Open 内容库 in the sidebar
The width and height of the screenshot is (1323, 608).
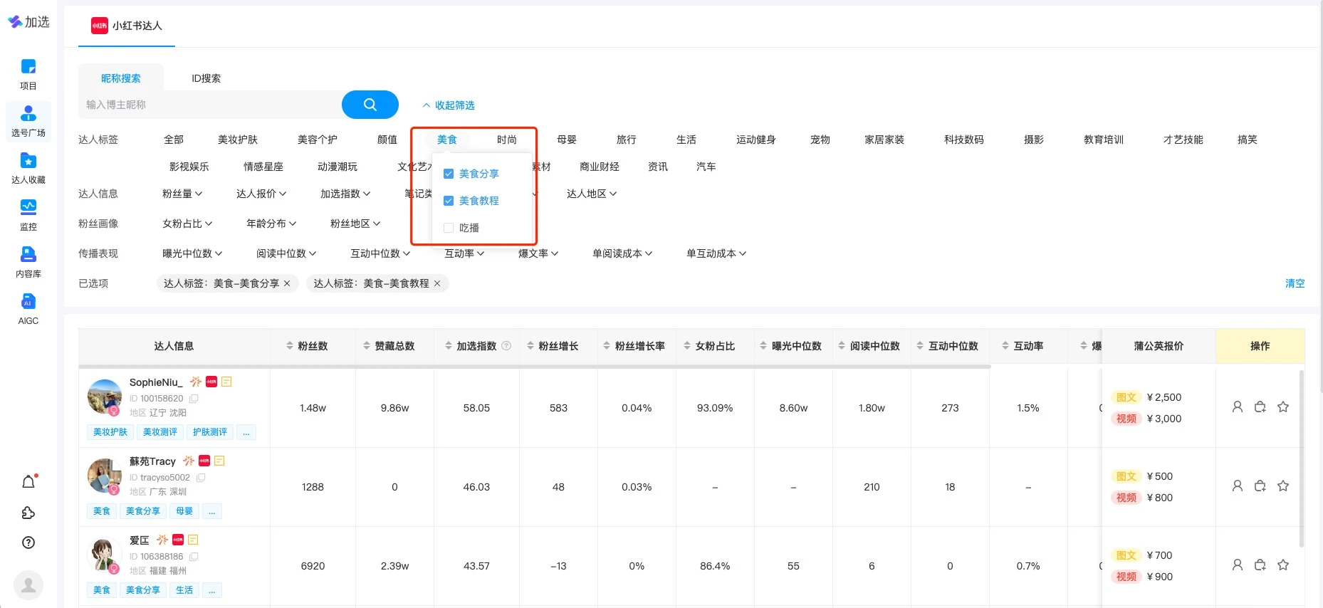[x=28, y=262]
